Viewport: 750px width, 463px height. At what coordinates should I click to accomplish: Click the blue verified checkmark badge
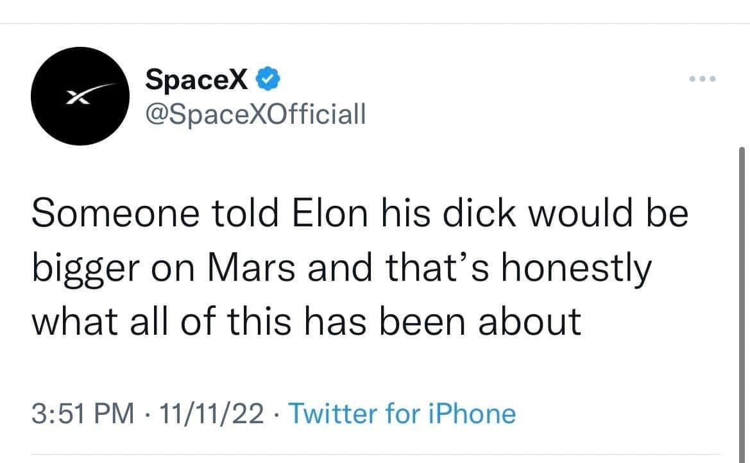pos(266,80)
